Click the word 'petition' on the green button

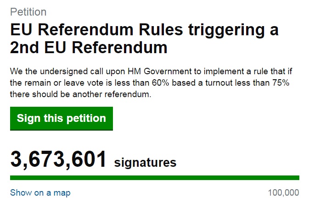[86, 119]
